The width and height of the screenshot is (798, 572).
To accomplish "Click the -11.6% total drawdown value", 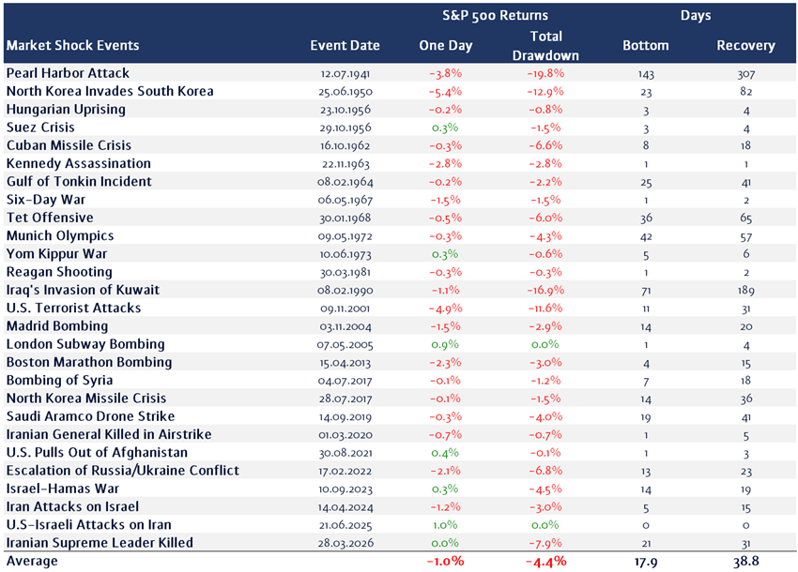I will (x=545, y=309).
